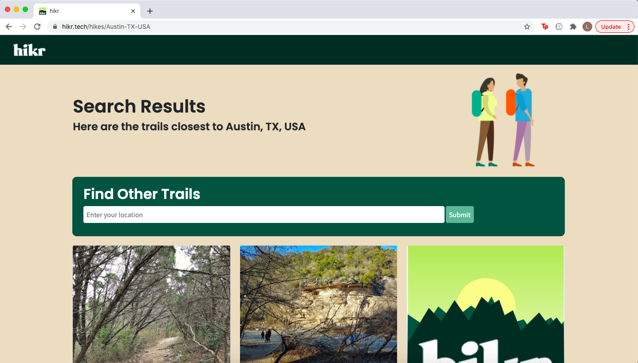Click the 'Find Other Trails' heading
Viewport: 638px width, 363px height.
142,194
